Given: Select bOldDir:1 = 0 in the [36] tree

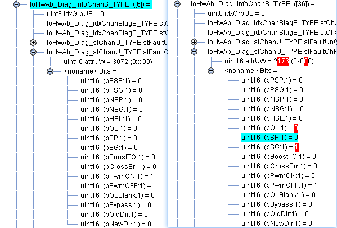Looking at the screenshot, I should tap(275, 214).
